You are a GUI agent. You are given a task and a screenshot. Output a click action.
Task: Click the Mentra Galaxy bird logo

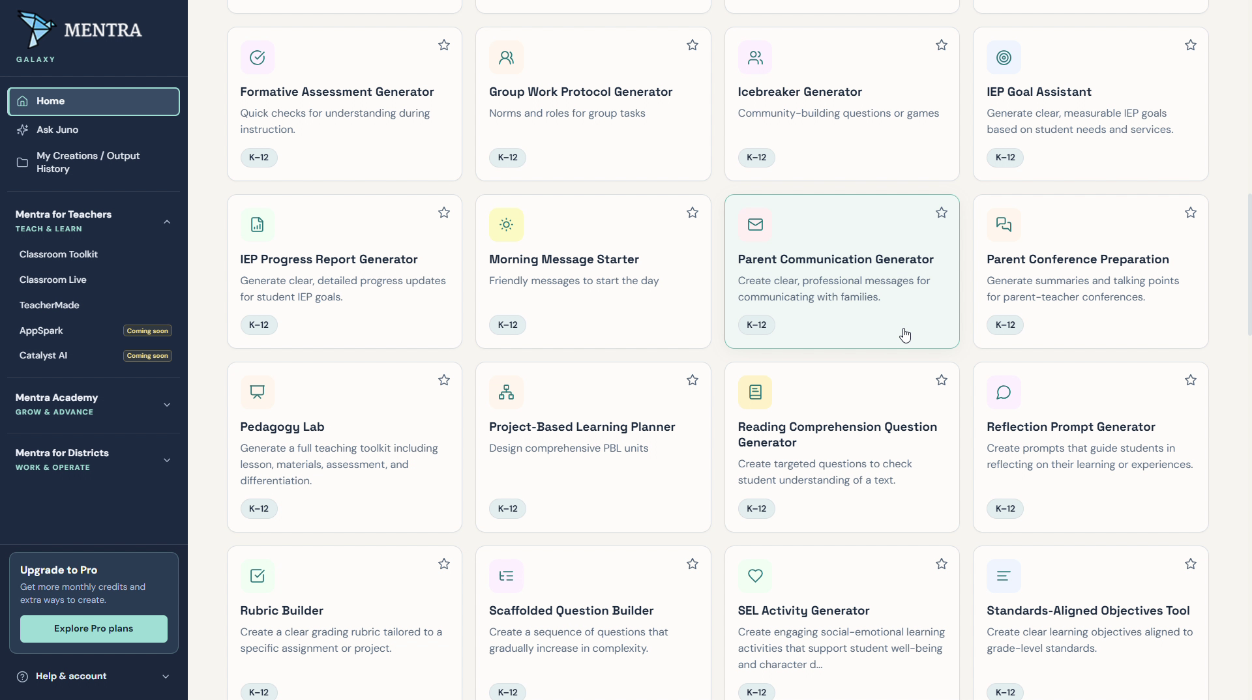36,29
